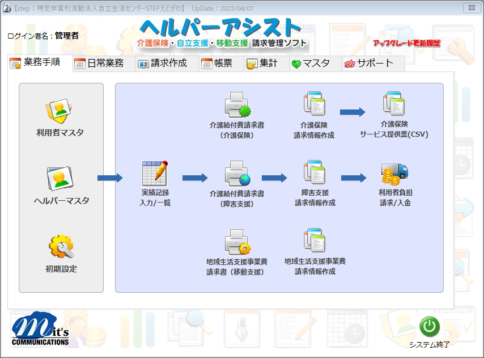Open the ヘルパーマスタ icon
Viewport: 484px width, 358px height.
[x=60, y=179]
